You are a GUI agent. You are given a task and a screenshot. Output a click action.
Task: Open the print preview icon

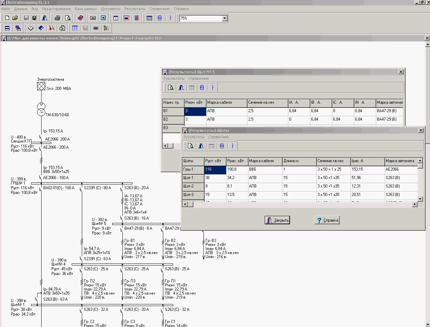[68, 18]
